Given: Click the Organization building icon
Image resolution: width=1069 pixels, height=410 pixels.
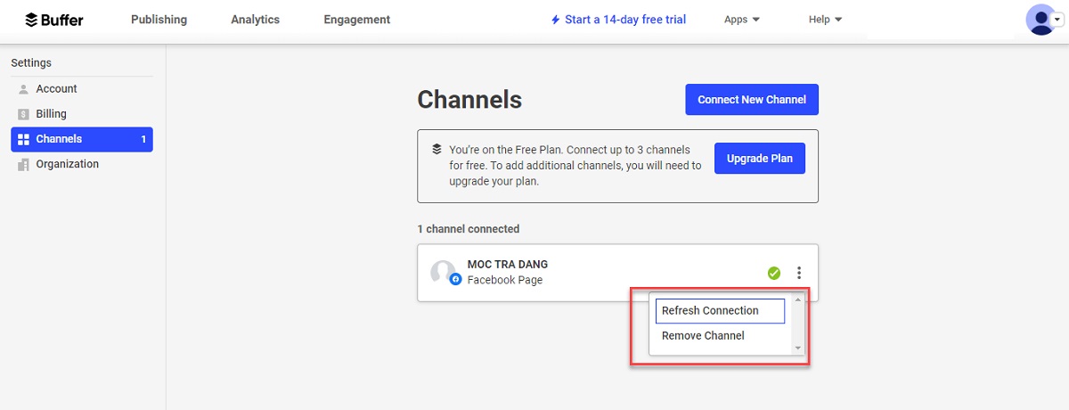Looking at the screenshot, I should pyautogui.click(x=24, y=164).
